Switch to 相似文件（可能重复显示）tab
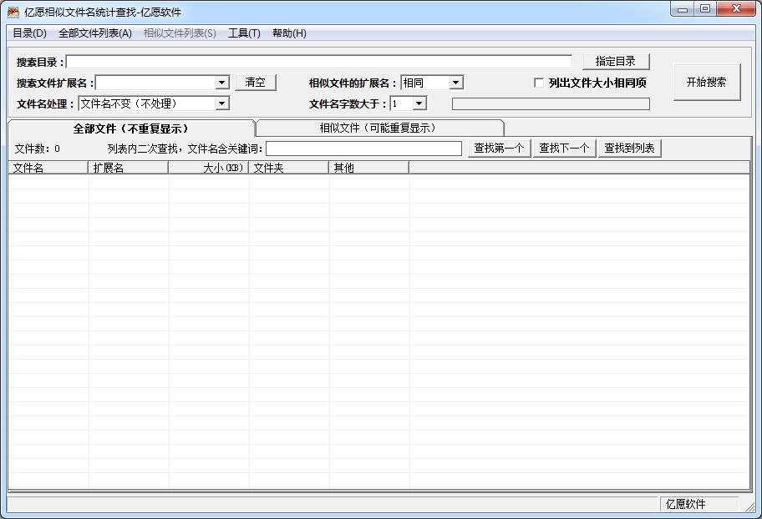 tap(378, 128)
